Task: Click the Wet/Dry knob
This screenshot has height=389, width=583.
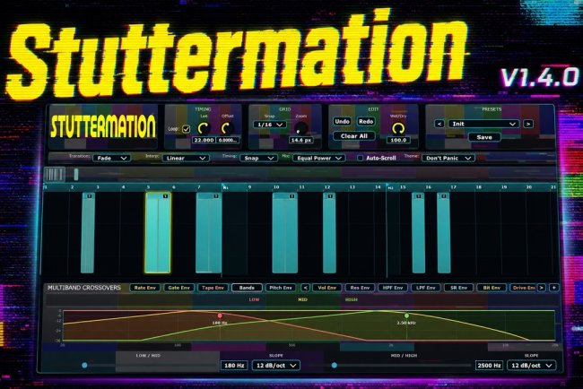Action: (x=398, y=128)
